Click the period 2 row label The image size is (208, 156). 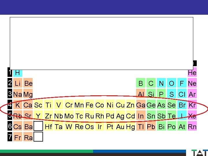pyautogui.click(x=10, y=83)
